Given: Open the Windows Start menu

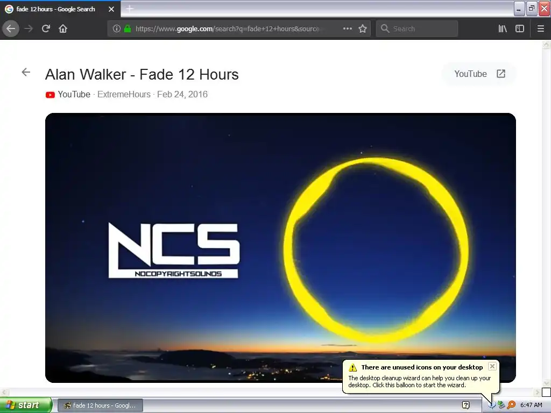Looking at the screenshot, I should [x=26, y=405].
